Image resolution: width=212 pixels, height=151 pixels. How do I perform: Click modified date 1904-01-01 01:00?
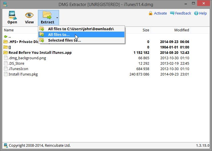coord(175,47)
